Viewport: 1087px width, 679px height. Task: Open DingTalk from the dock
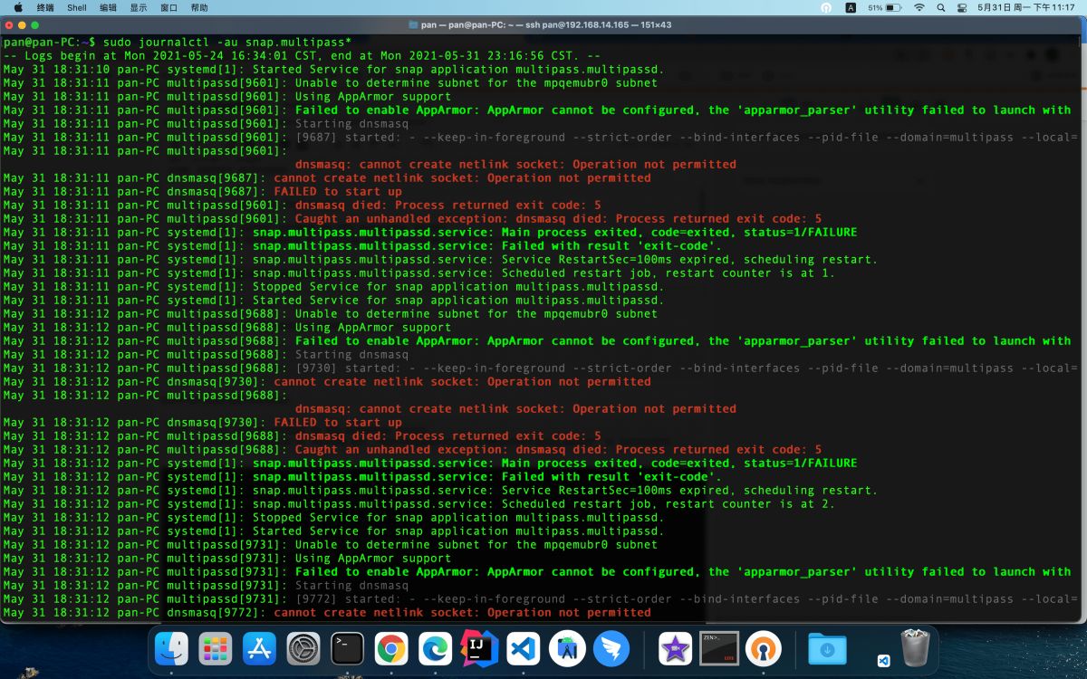(x=611, y=648)
